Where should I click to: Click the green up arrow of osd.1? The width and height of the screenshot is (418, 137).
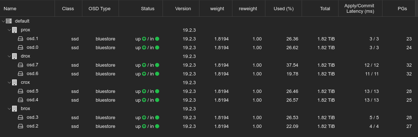[144, 39]
